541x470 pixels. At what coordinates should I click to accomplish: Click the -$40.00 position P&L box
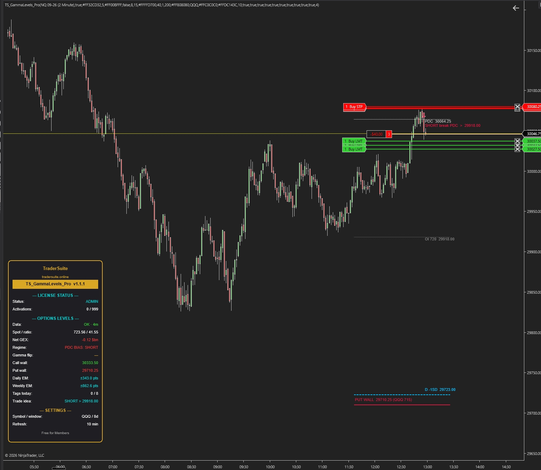tap(376, 134)
